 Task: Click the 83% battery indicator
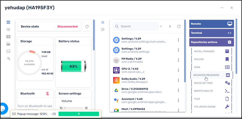73,66
